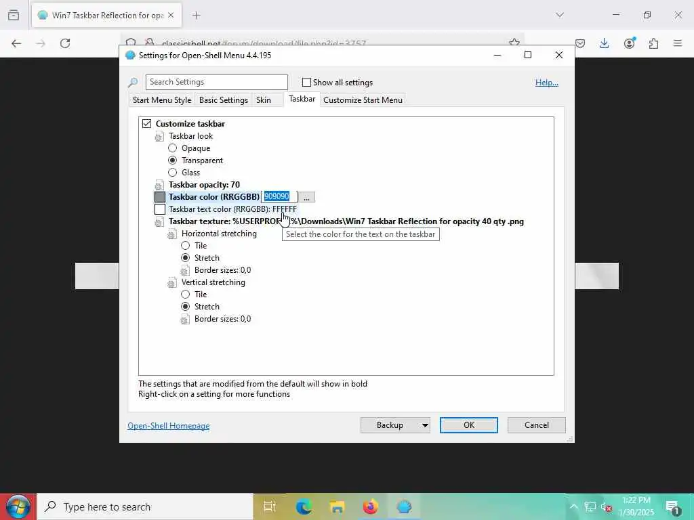Select Tile under Horizontal stretching
Screen dimensions: 694x520
click(186, 245)
